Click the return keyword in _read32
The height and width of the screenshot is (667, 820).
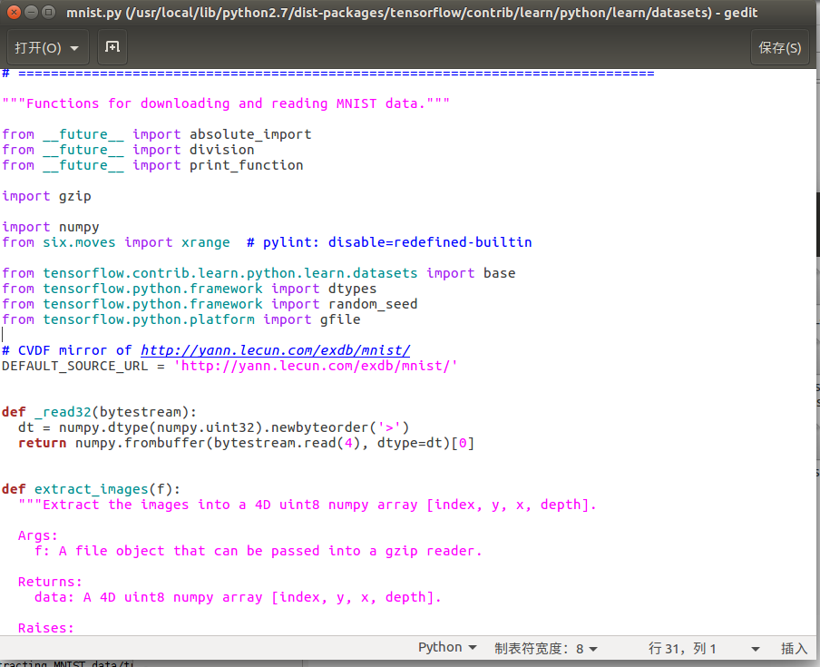(x=43, y=443)
